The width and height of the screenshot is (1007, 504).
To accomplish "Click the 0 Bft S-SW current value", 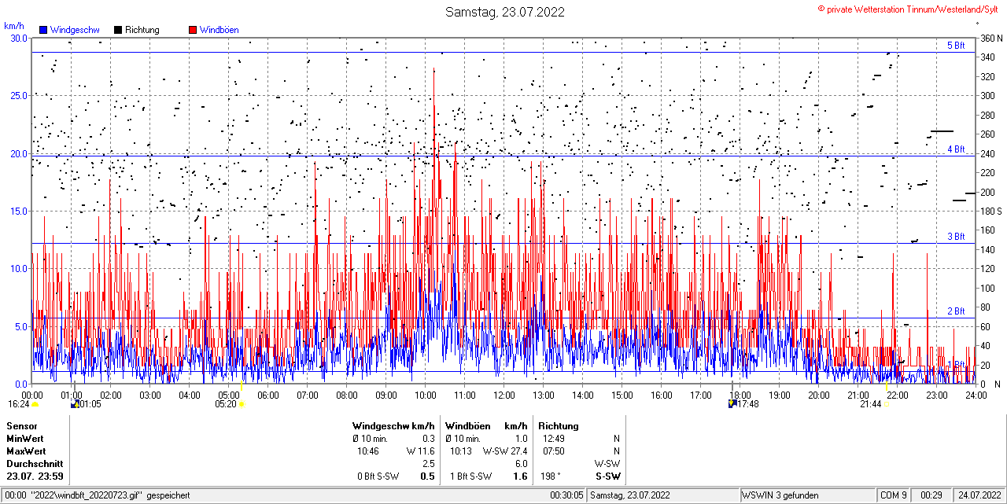I will click(x=379, y=476).
